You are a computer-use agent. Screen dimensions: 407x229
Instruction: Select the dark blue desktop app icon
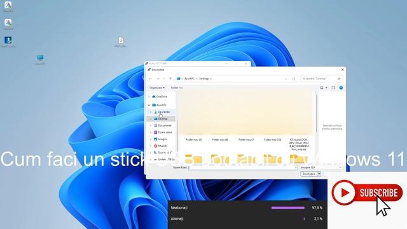8,42
